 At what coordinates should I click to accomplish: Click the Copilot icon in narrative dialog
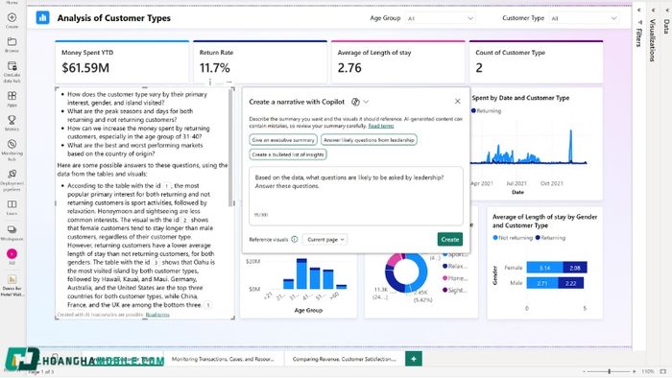point(355,102)
